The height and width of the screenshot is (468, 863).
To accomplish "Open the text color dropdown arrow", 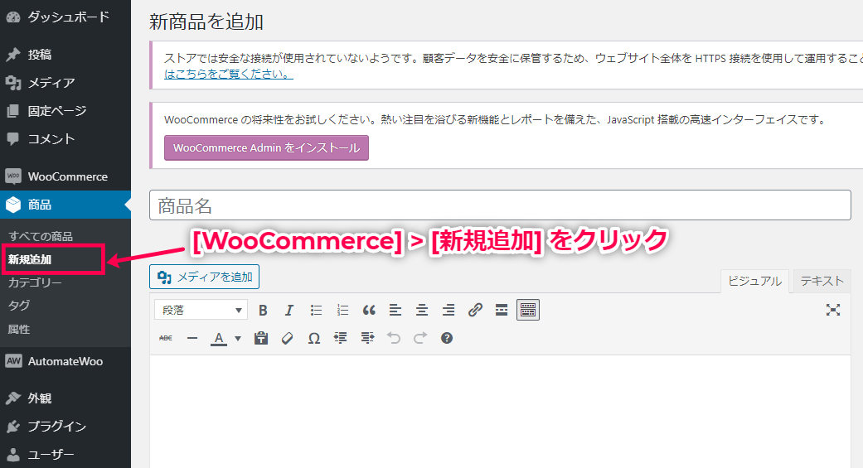I will point(238,338).
